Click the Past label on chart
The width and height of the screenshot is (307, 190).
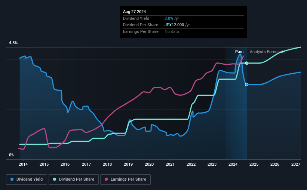click(239, 52)
